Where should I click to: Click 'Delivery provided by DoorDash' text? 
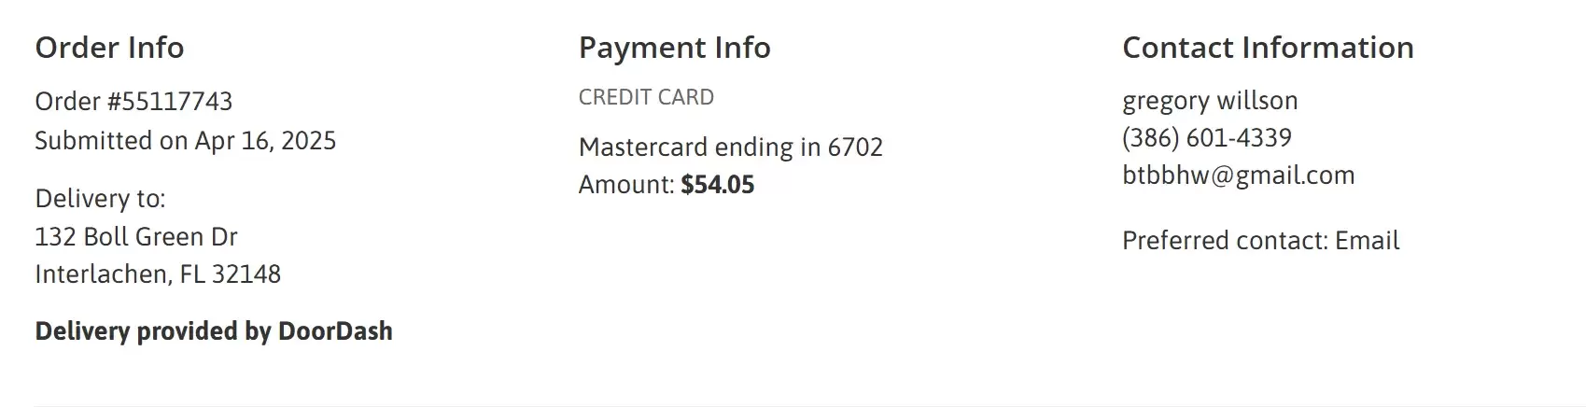pos(214,331)
